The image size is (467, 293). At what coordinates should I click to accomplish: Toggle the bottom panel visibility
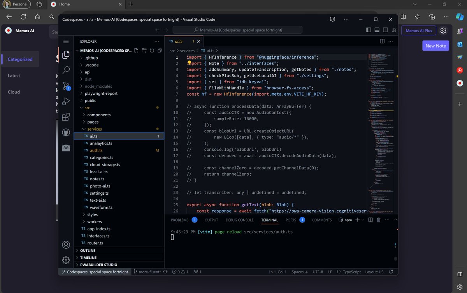(377, 30)
